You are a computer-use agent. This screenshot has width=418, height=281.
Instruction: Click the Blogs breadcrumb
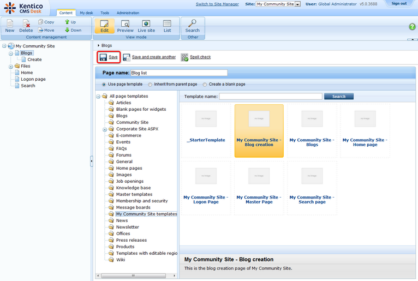106,46
